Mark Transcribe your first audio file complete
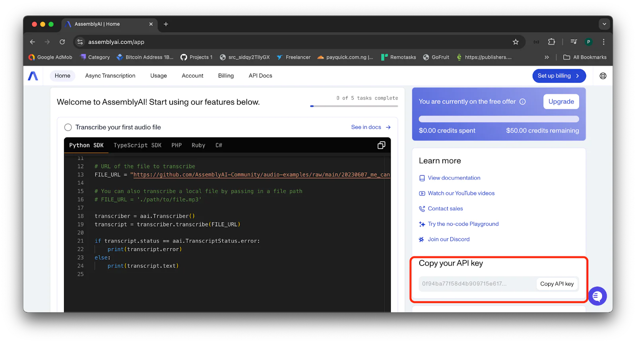Viewport: 636px width, 343px height. click(68, 127)
